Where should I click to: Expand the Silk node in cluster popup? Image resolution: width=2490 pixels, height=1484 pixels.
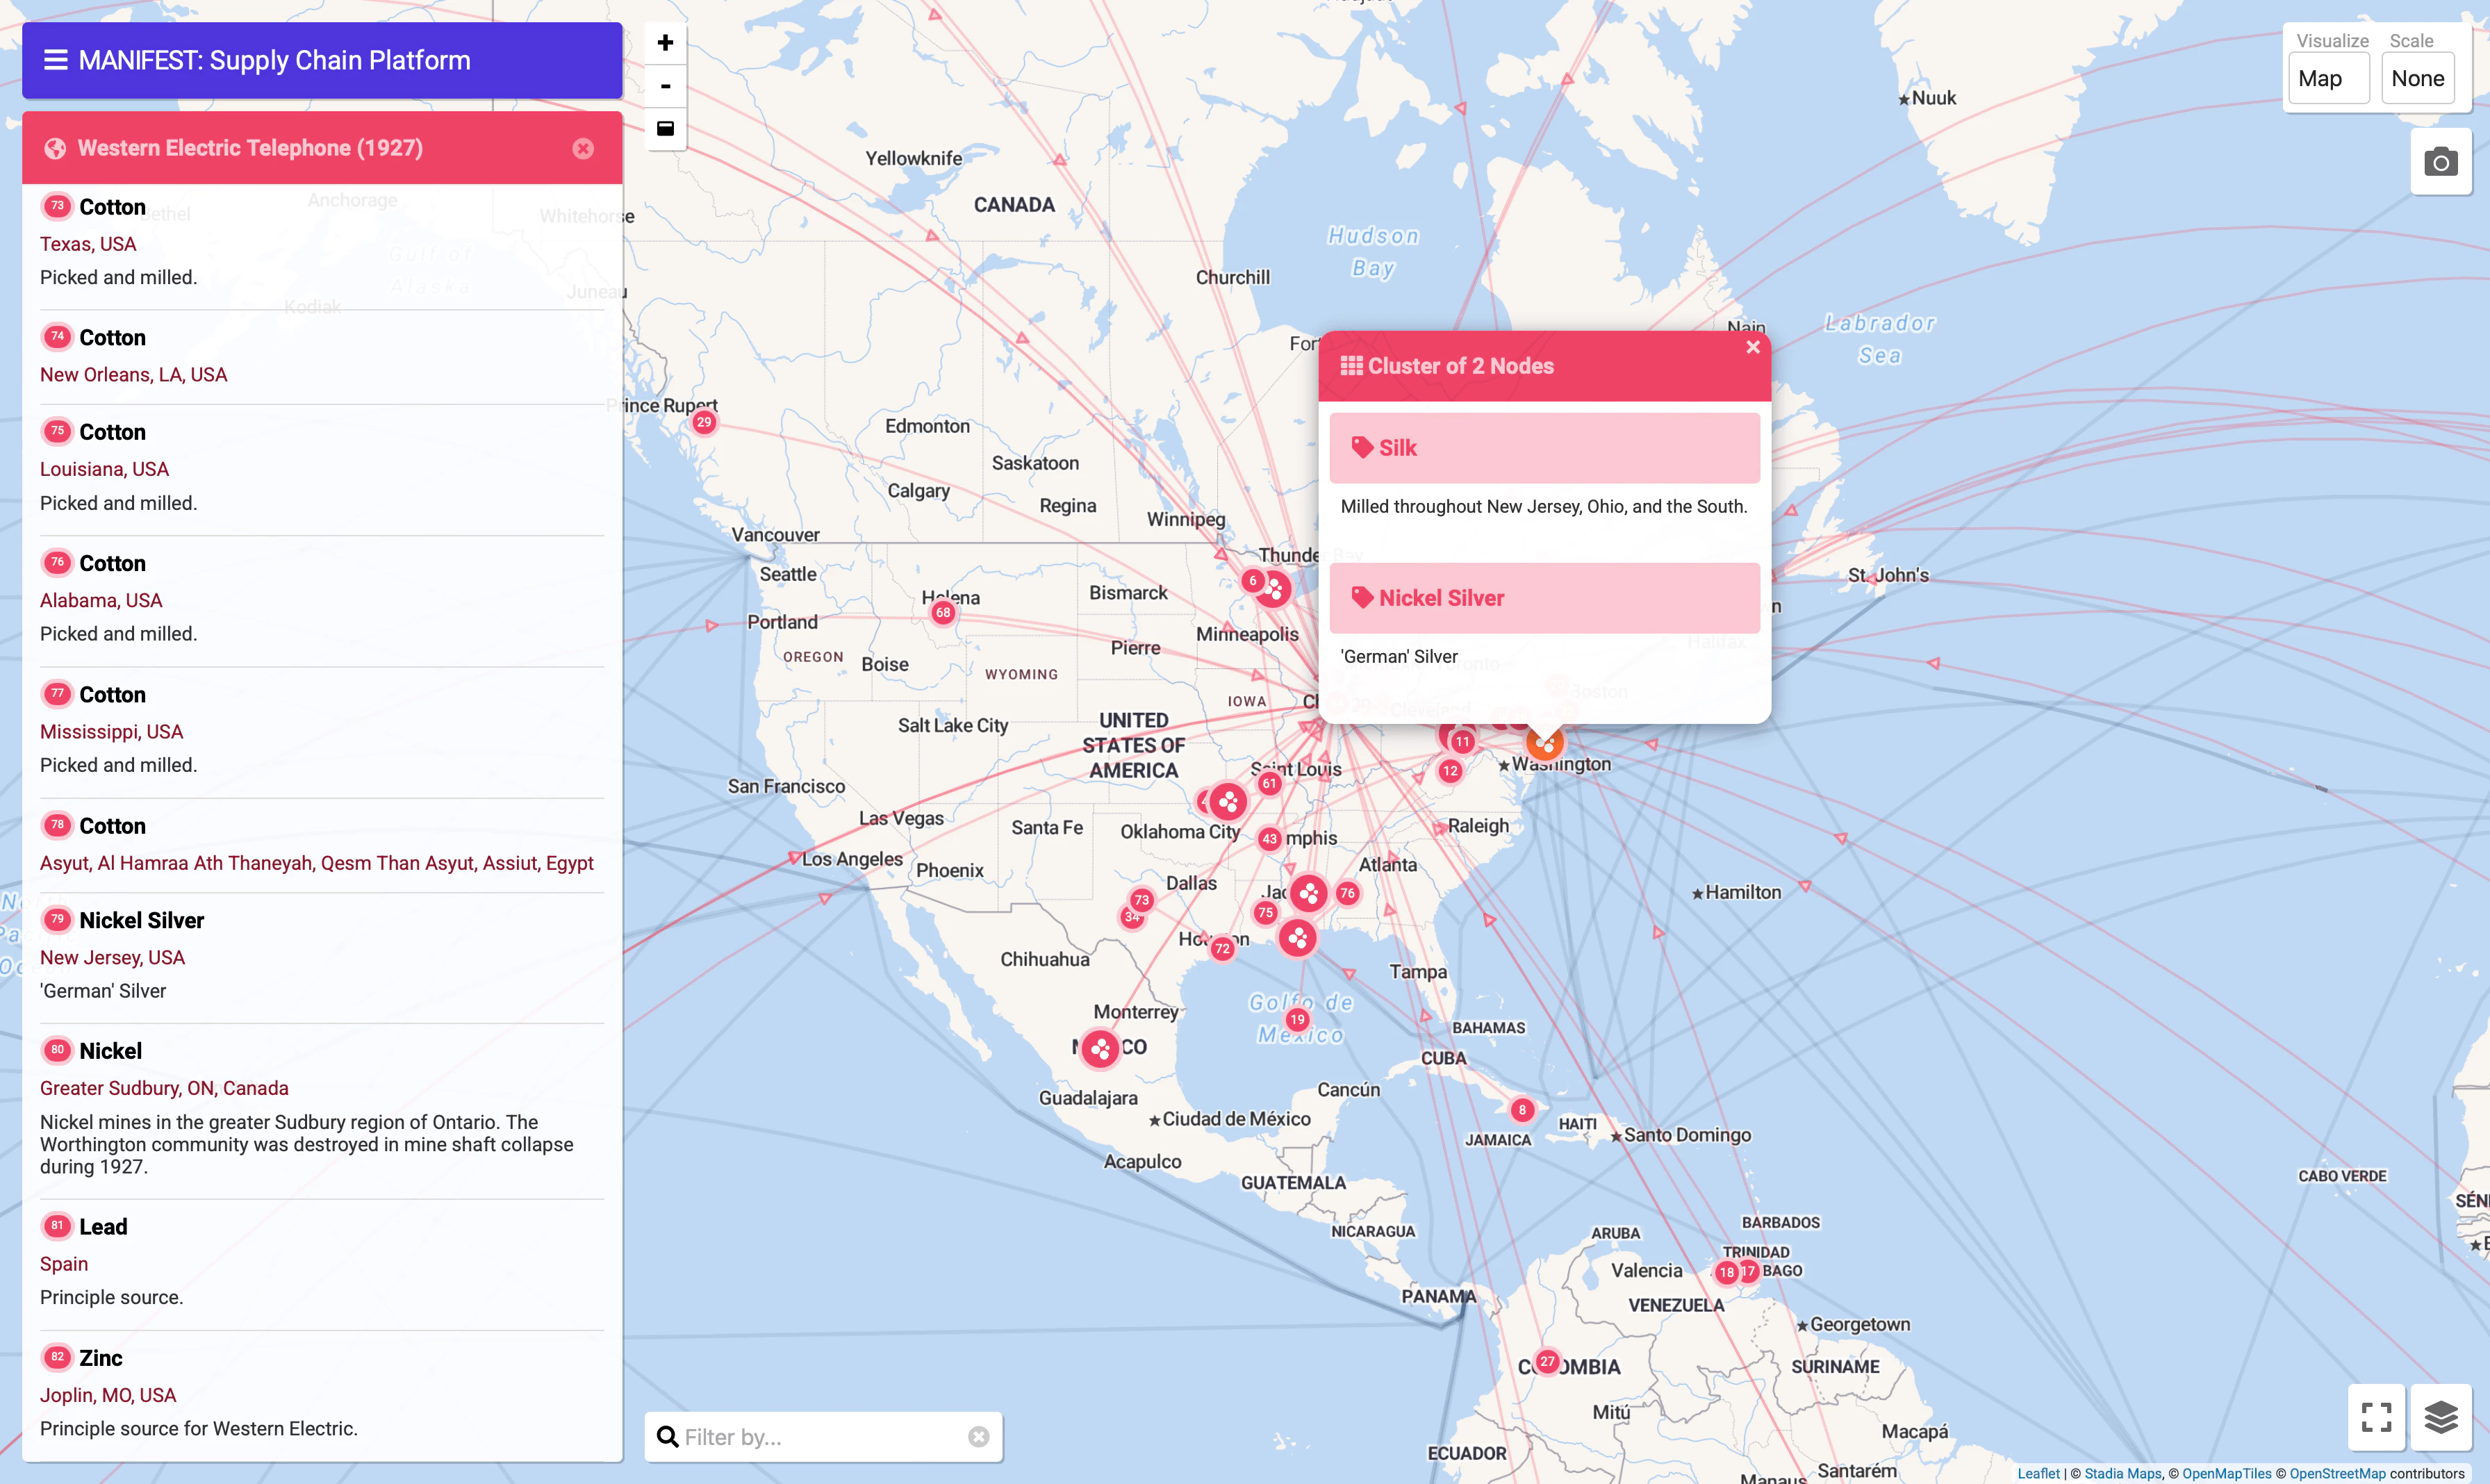(1544, 448)
